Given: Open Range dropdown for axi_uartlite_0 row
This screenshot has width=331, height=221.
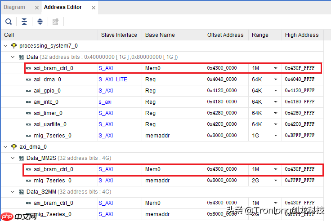Looking at the screenshot, I should click(276, 124).
